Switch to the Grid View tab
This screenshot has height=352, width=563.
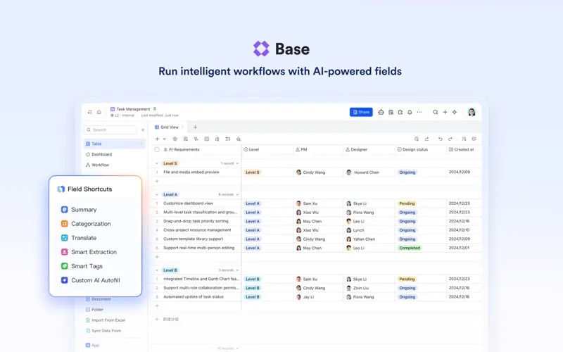coord(167,127)
